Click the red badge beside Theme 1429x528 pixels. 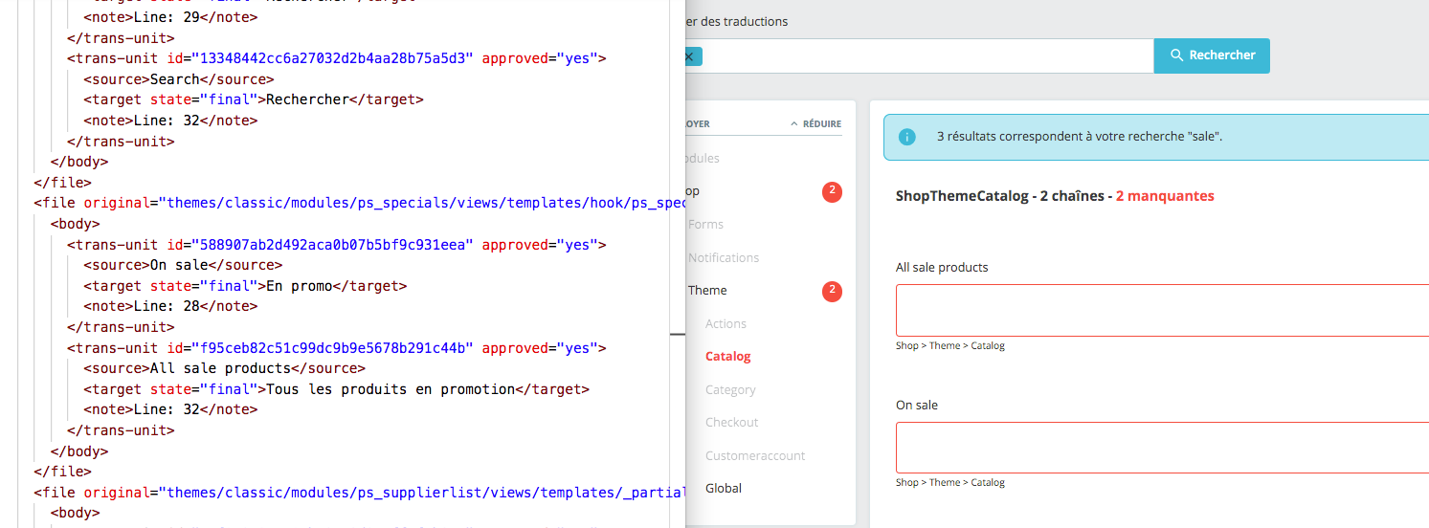pyautogui.click(x=832, y=291)
